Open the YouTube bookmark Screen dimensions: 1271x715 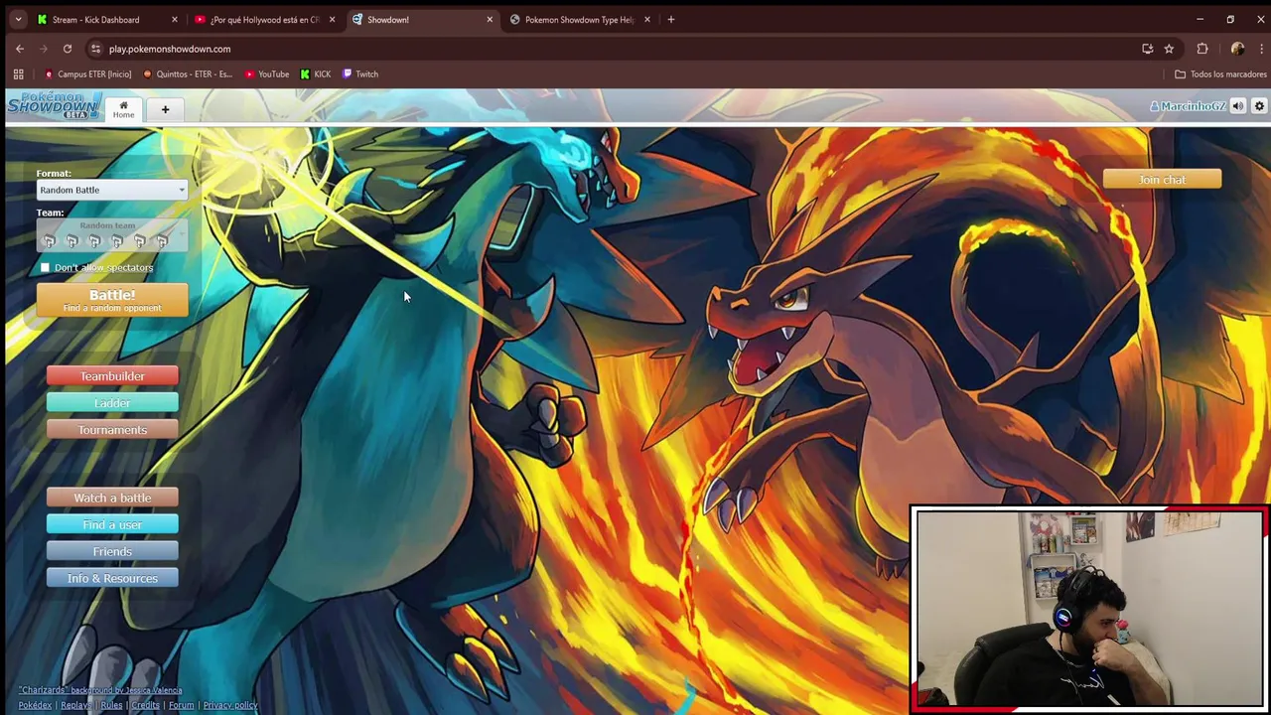pos(266,73)
